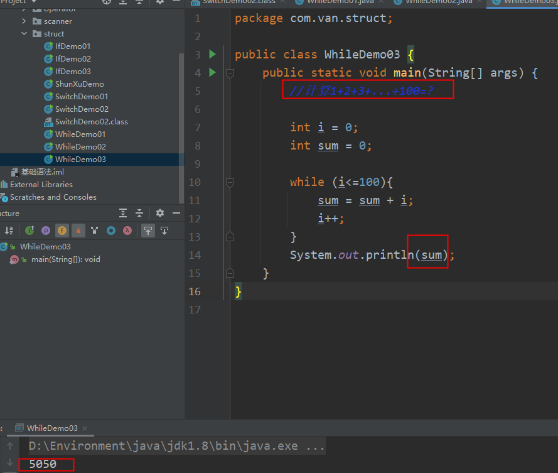Screen dimensions: 558x473
Task: Switch to WhileDemo01.java editor tab
Action: (x=341, y=2)
